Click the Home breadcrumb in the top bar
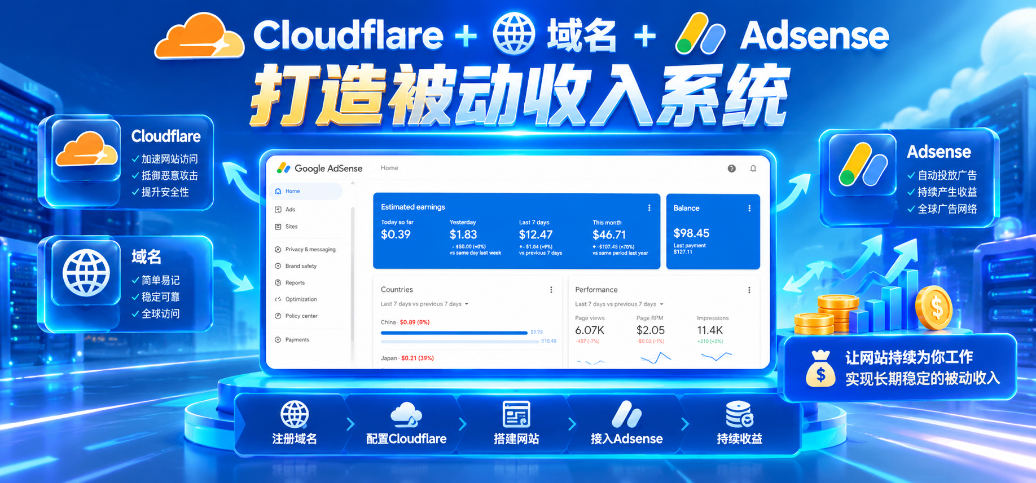The height and width of the screenshot is (483, 1036). coord(389,168)
